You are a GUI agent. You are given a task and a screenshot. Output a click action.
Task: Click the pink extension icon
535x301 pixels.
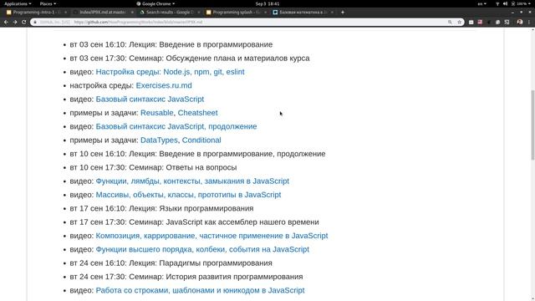point(480,22)
